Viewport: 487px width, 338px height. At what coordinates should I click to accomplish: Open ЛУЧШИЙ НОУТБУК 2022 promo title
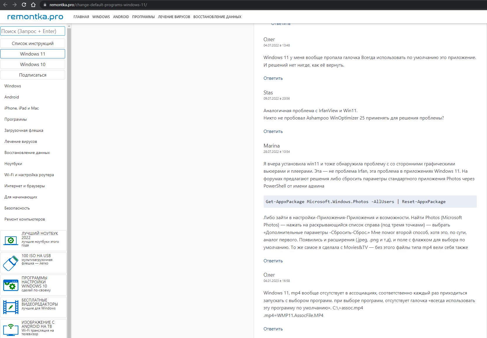tap(40, 235)
